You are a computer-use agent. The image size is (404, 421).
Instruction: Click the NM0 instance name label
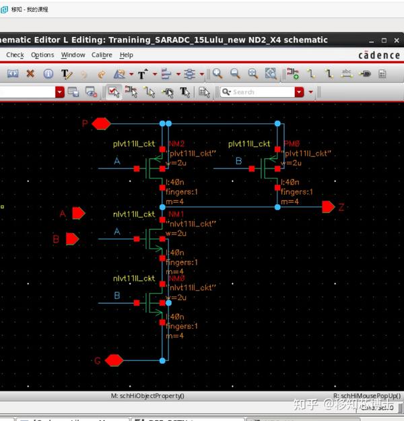(x=176, y=278)
